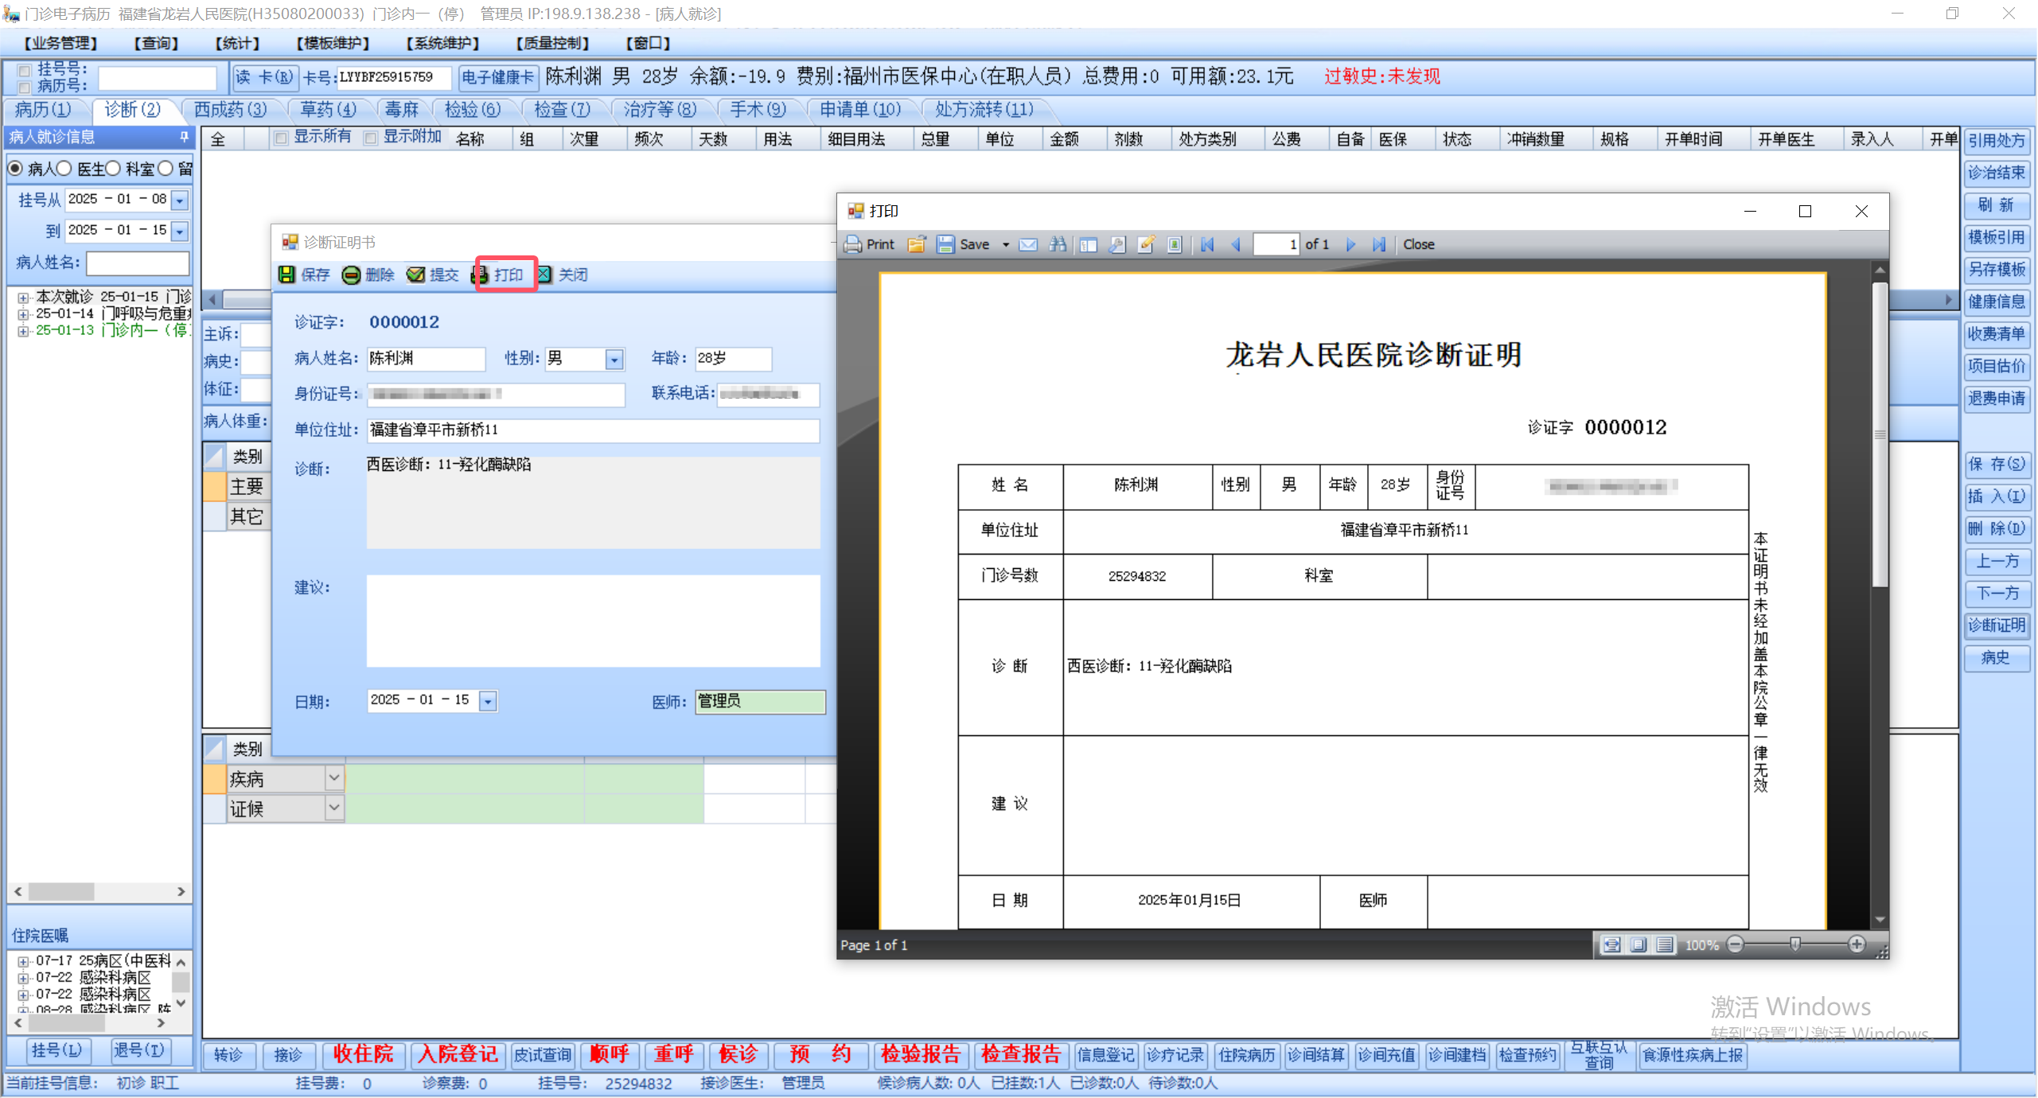Click the zoom-in plus button in the preview
Screen dimensions: 2038x1098
click(1857, 944)
